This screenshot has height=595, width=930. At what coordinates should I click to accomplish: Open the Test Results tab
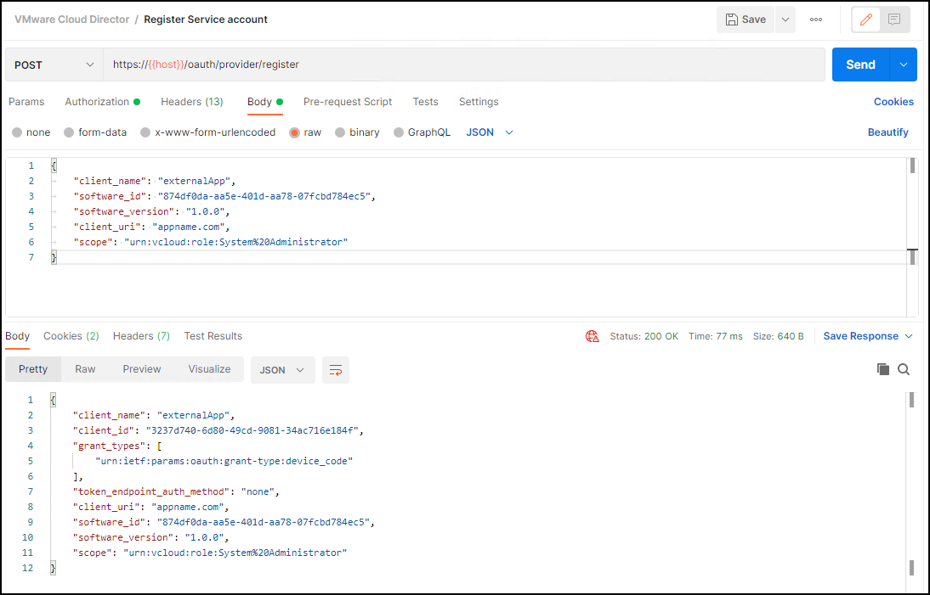(x=213, y=336)
